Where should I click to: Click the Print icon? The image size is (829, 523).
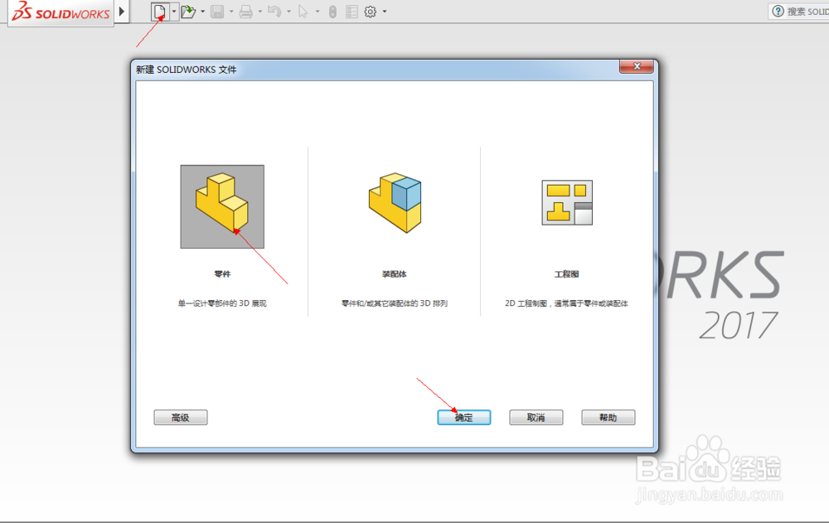coord(246,11)
